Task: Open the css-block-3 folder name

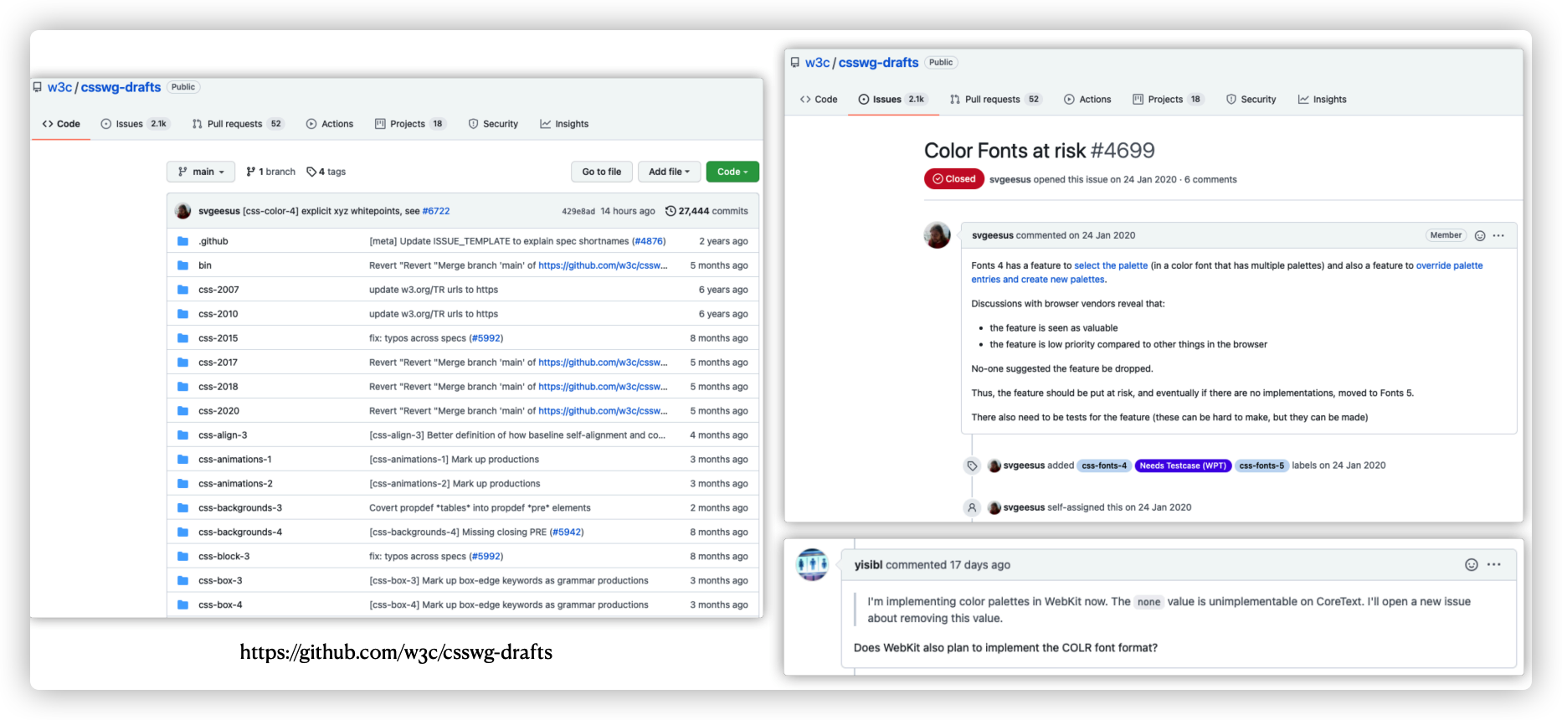Action: (224, 557)
